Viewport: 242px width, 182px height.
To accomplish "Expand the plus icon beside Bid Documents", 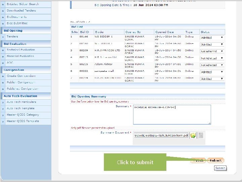I will click(x=3, y=17).
